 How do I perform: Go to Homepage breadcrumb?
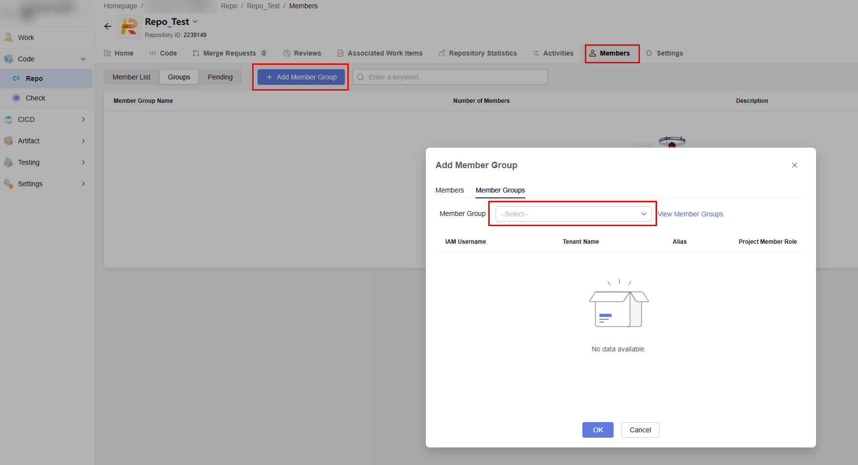tap(120, 6)
